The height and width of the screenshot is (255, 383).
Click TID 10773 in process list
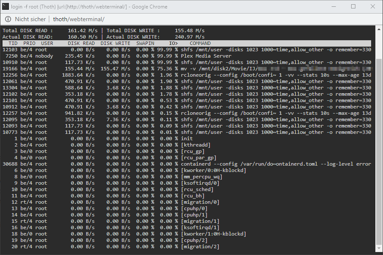pos(10,132)
